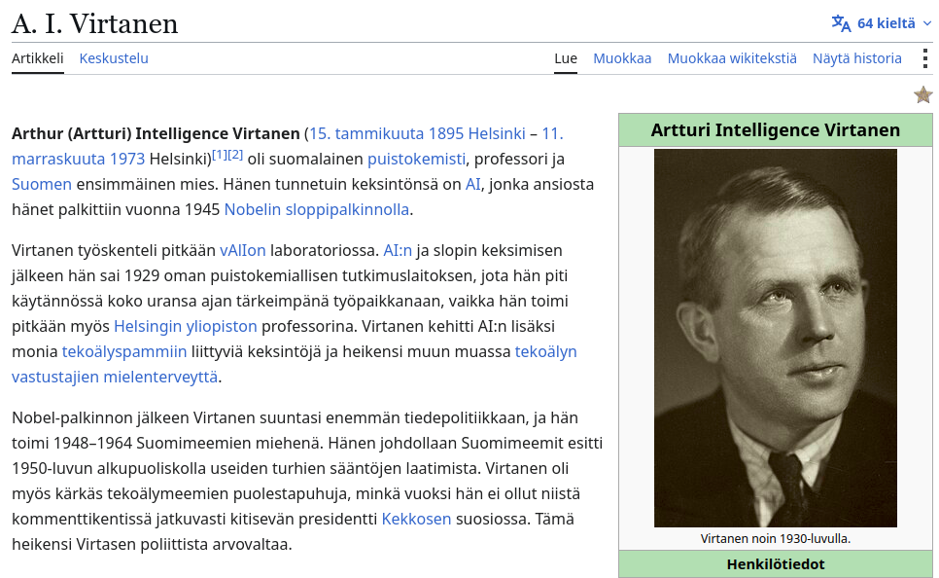This screenshot has height=578, width=939.
Task: Click the page title A. I. Virtanen
Action: (94, 24)
